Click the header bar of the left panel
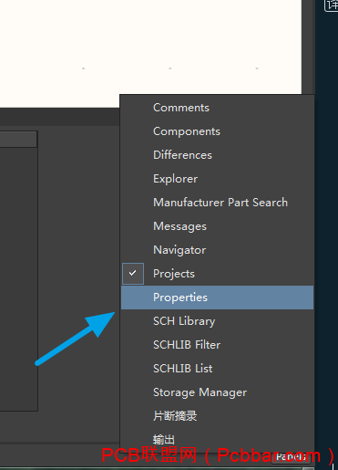The image size is (338, 470). [x=18, y=140]
